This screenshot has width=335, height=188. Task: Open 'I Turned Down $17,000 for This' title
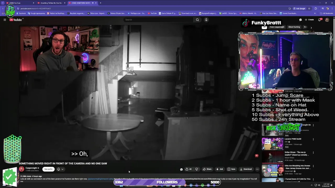(x=298, y=179)
